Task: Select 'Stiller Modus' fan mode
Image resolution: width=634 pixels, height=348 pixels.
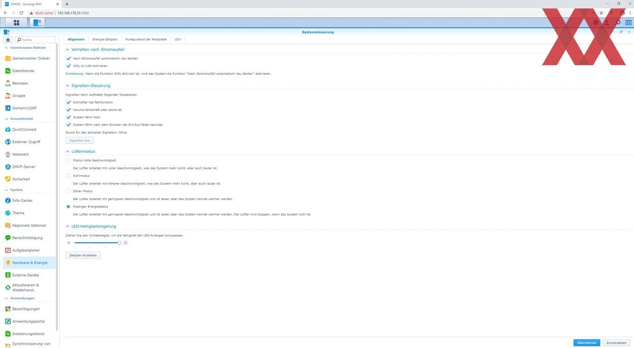Action: tap(69, 191)
